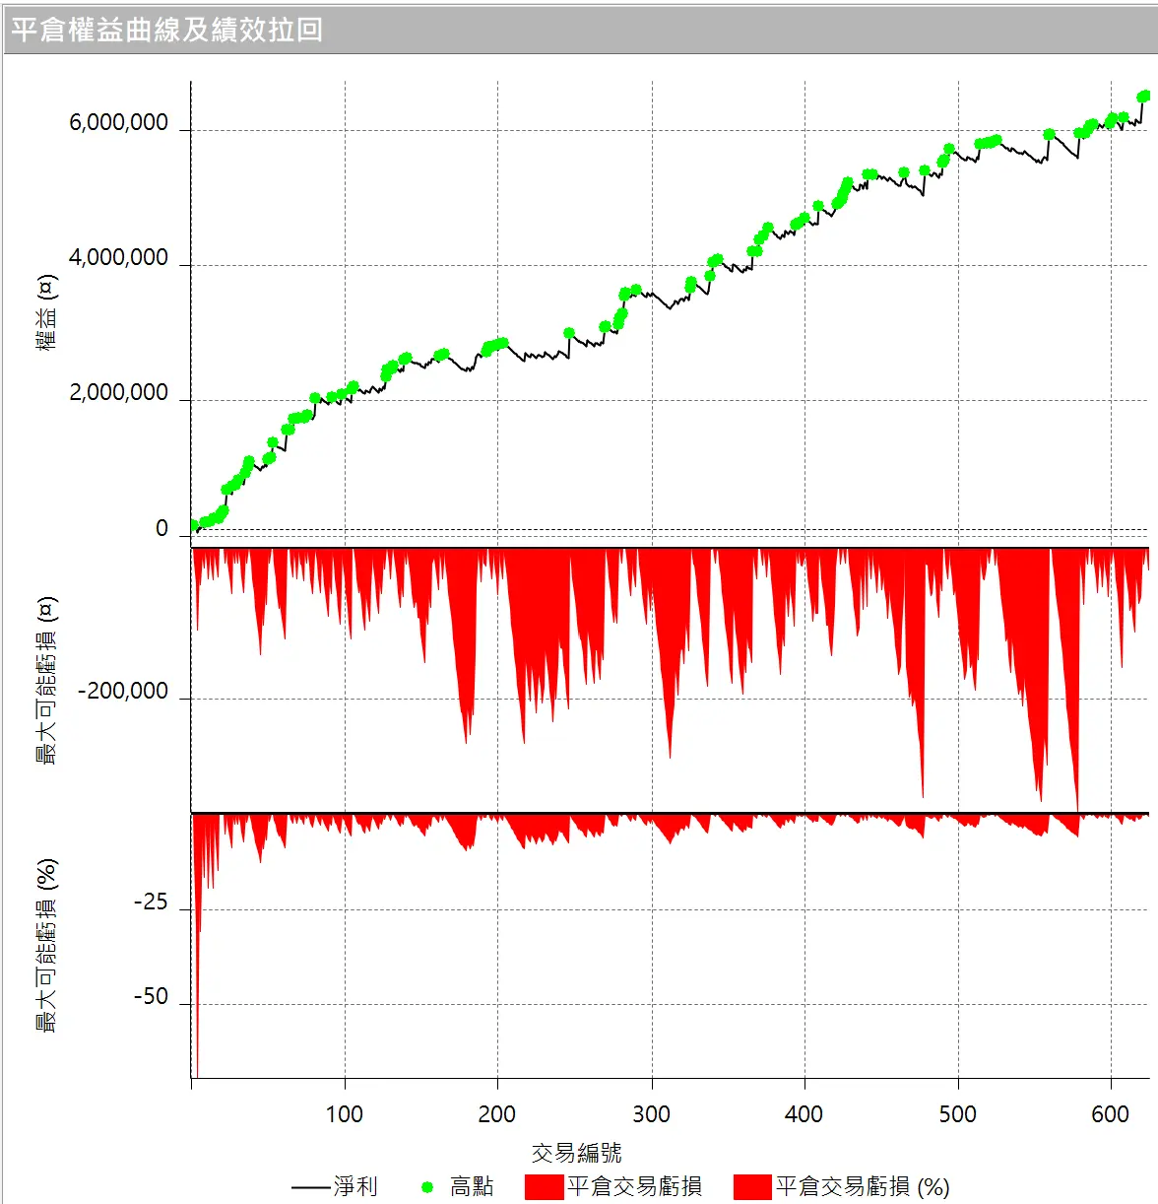Image resolution: width=1158 pixels, height=1204 pixels.
Task: Select the 淨利 legend label
Action: pyautogui.click(x=355, y=1186)
